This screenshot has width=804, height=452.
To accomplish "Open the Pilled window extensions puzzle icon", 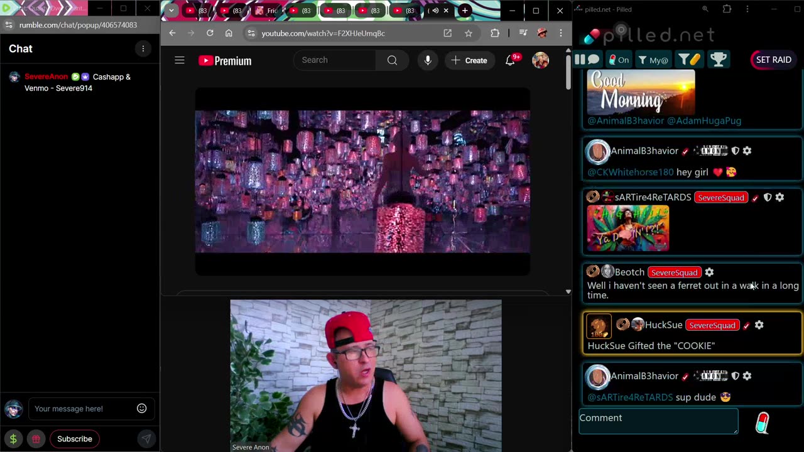I will click(727, 9).
